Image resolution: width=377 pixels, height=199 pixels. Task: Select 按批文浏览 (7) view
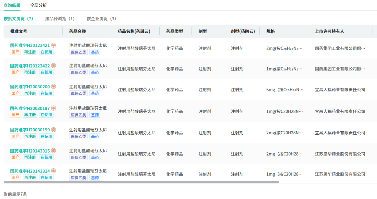point(18,19)
